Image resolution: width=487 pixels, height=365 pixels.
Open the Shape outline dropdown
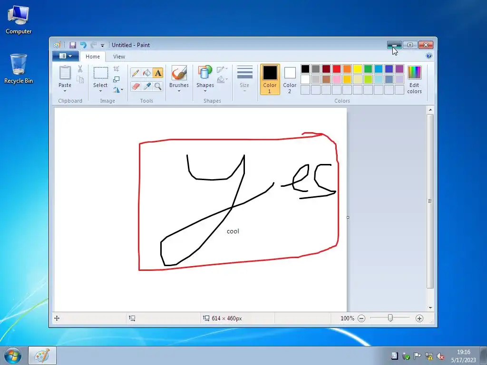point(222,69)
